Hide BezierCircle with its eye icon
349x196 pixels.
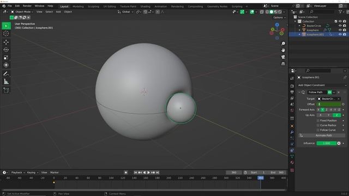pos(340,26)
